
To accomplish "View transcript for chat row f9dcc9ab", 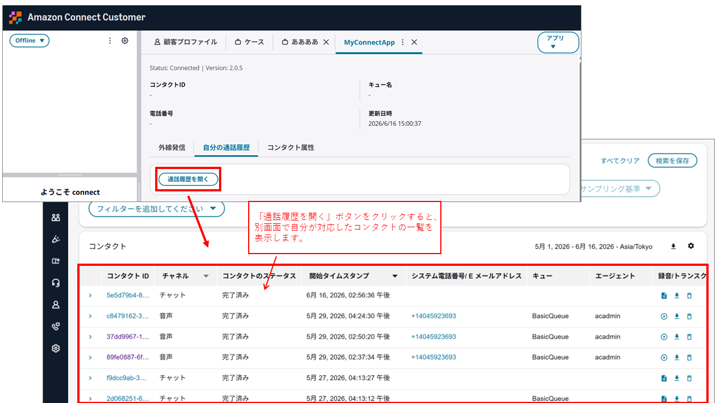I will click(x=664, y=378).
